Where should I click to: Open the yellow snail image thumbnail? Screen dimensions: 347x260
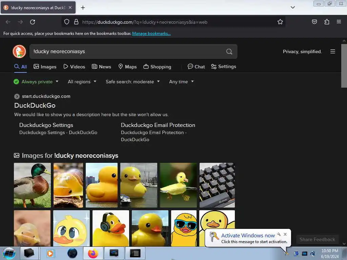coord(68,185)
